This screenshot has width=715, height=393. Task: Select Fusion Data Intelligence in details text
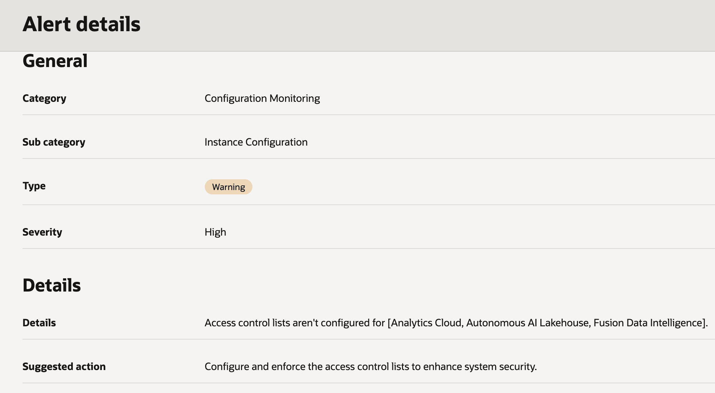click(x=648, y=322)
